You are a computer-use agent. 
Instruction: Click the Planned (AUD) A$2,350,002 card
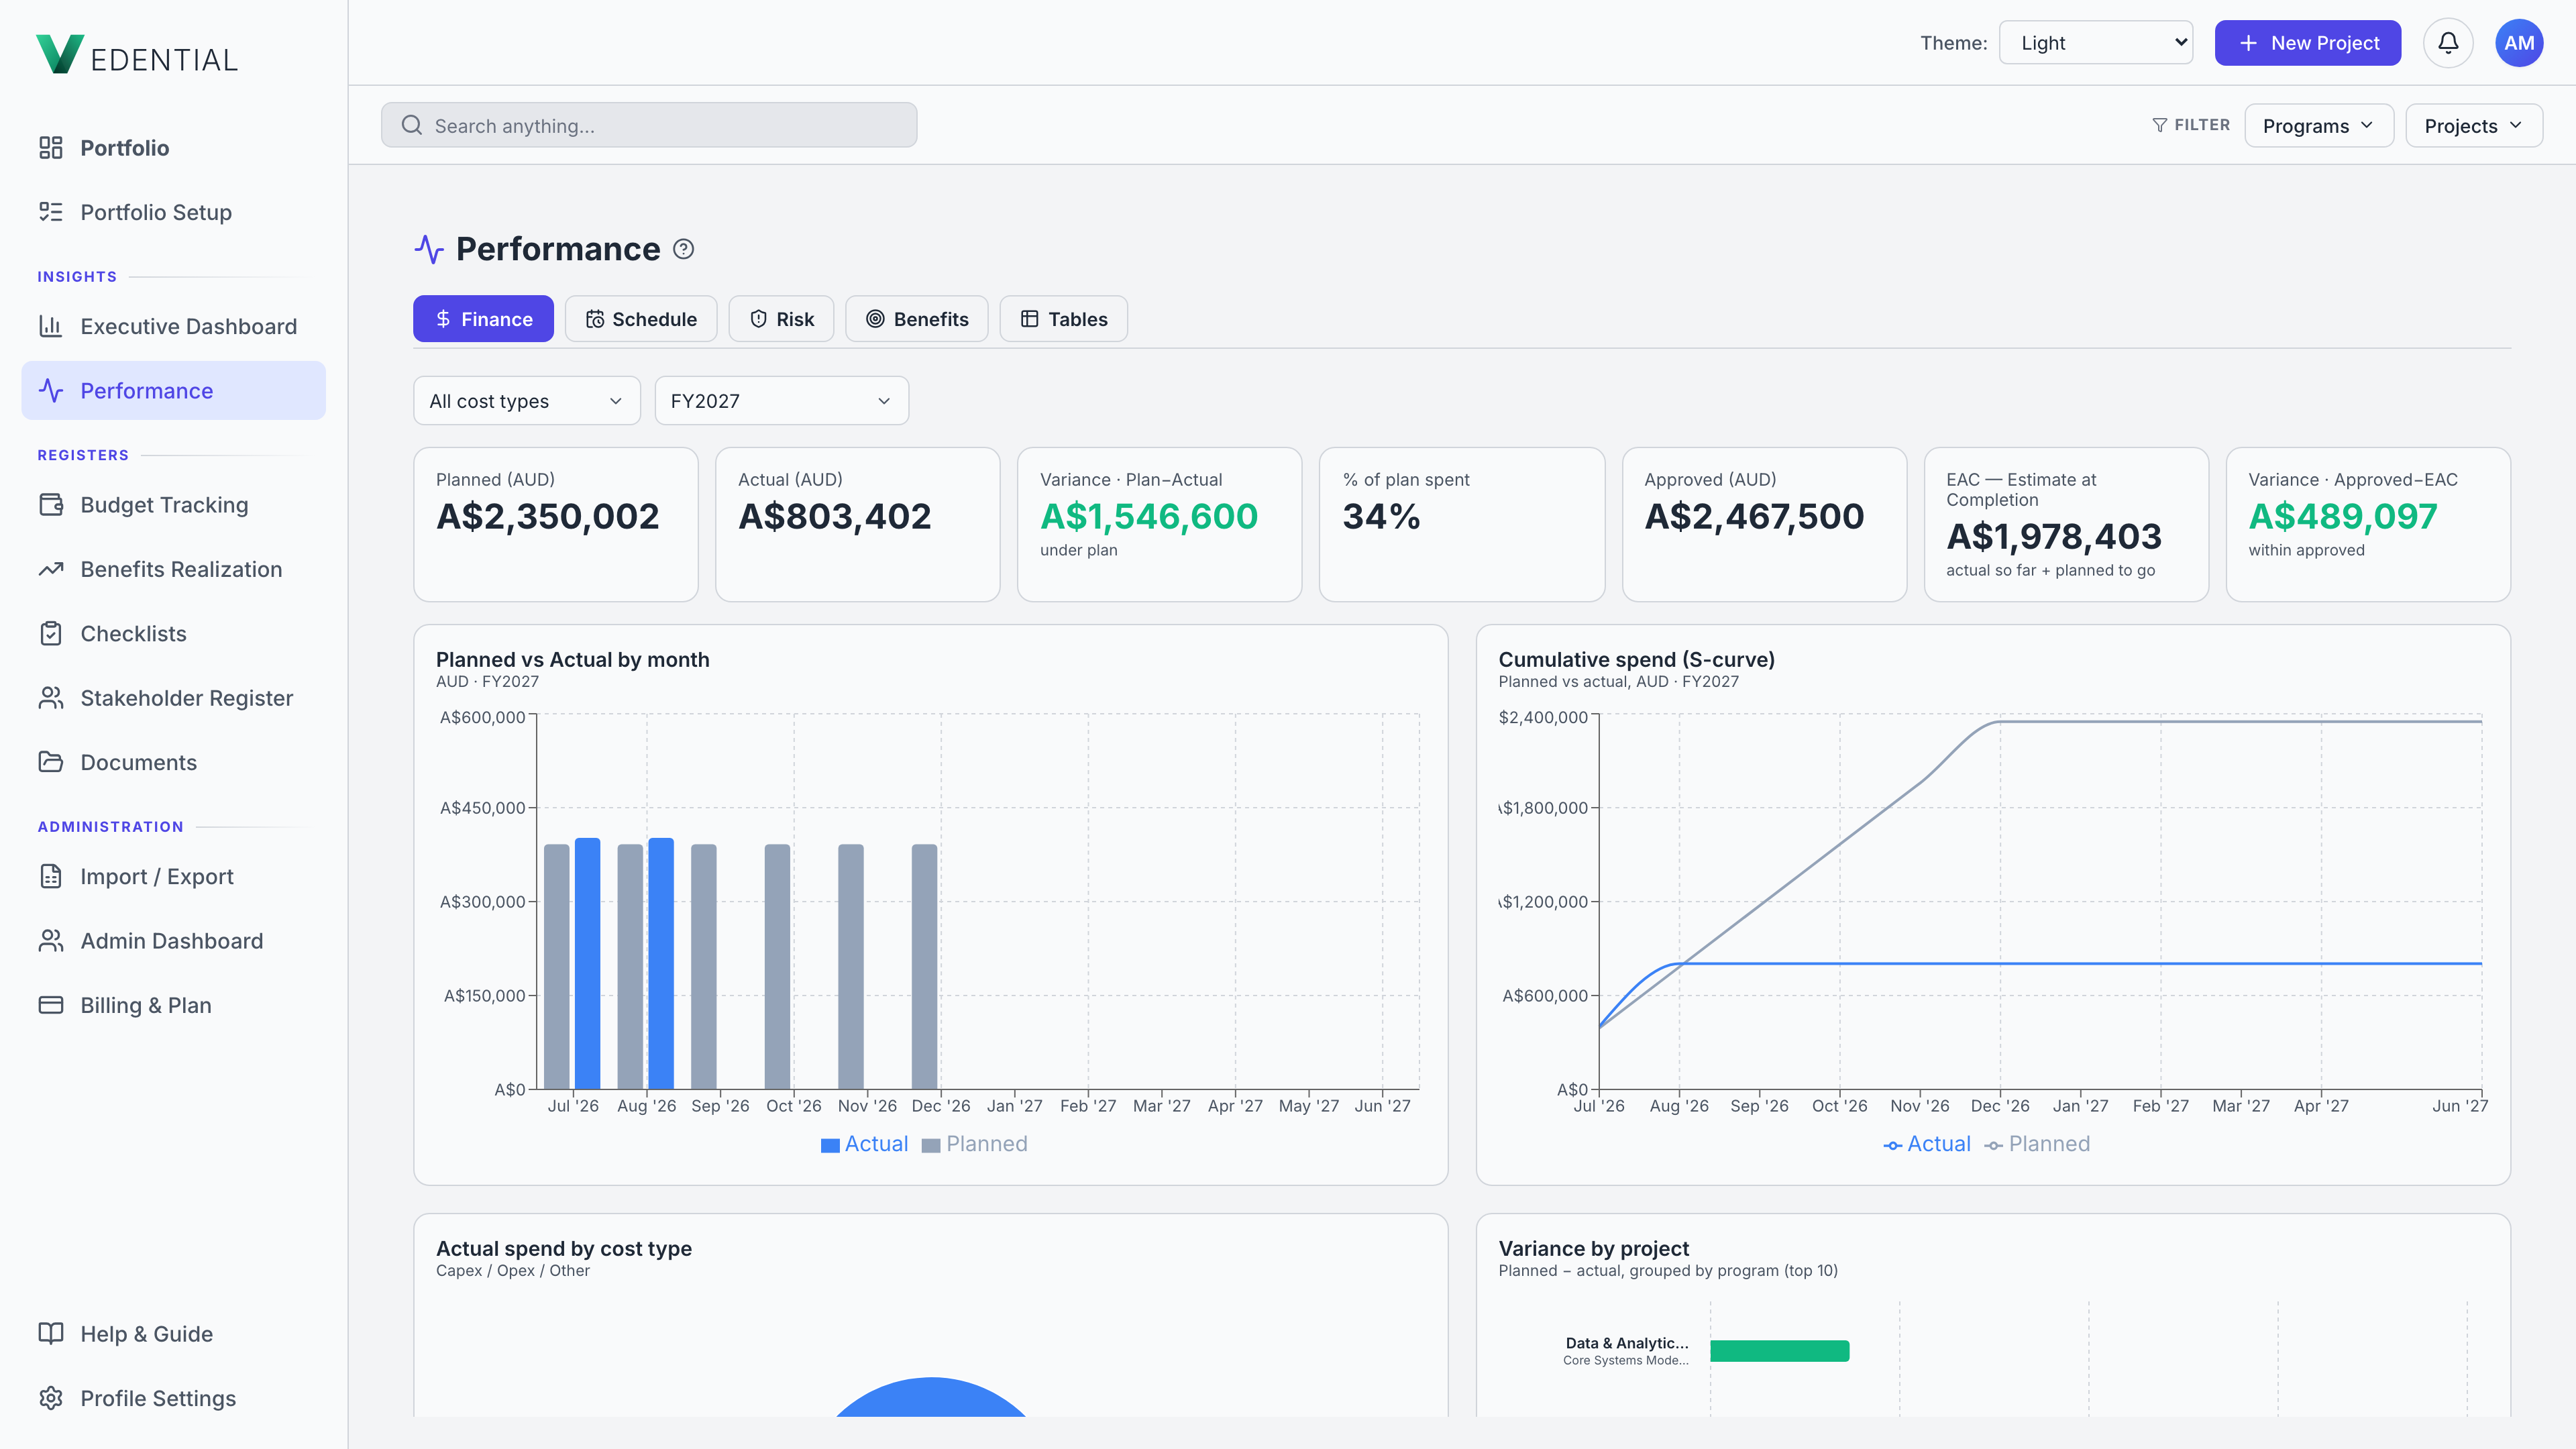(556, 524)
